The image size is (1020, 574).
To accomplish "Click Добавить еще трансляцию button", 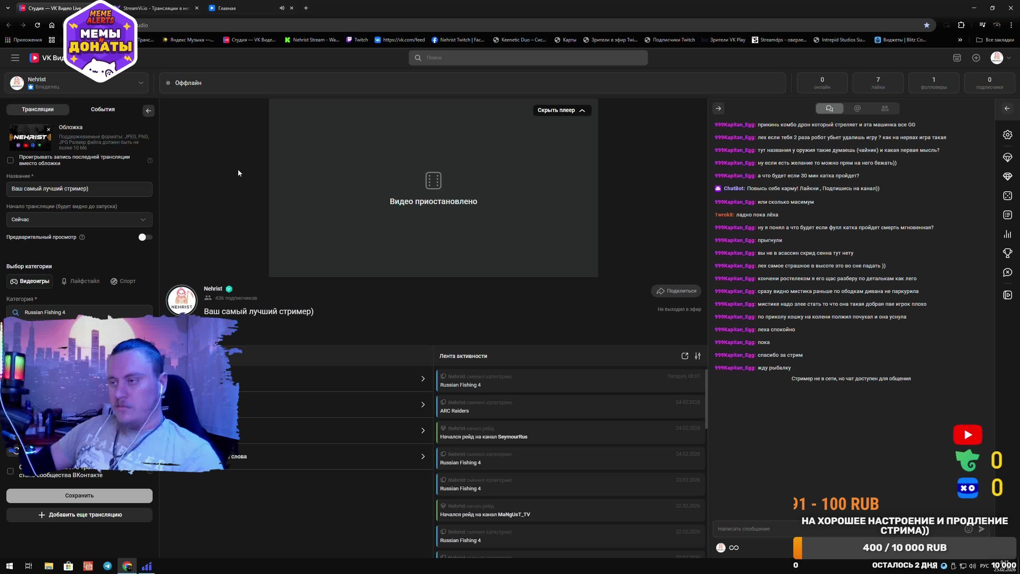I will (x=79, y=515).
